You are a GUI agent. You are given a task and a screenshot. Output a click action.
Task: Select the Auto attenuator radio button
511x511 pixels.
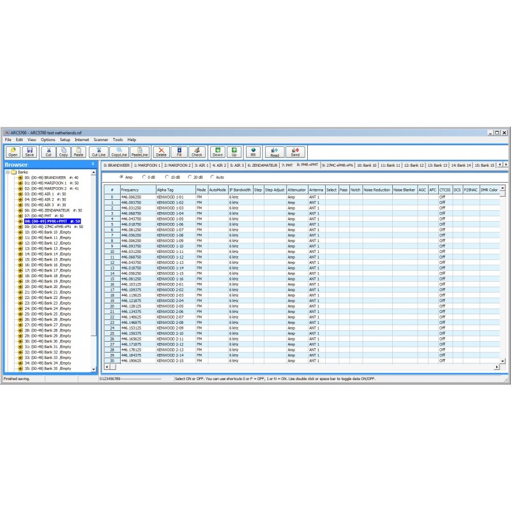[212, 177]
